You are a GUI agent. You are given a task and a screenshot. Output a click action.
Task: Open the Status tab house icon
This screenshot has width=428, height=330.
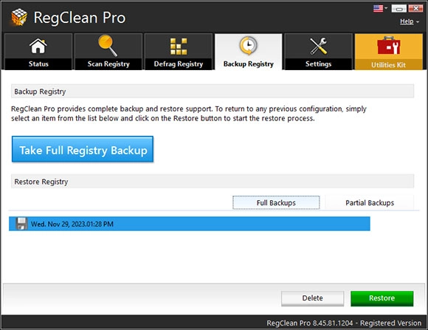38,46
